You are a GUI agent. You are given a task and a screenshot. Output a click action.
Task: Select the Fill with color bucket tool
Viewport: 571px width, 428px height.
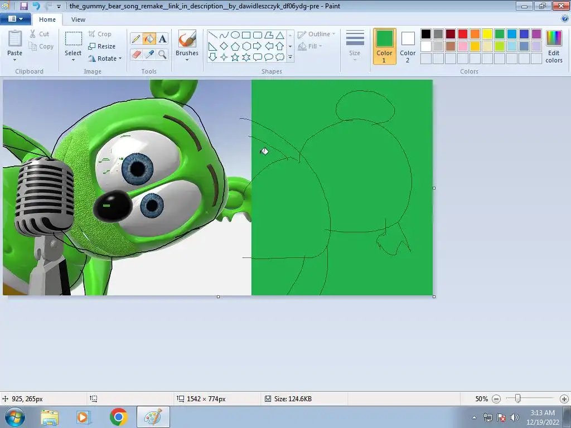click(x=149, y=38)
